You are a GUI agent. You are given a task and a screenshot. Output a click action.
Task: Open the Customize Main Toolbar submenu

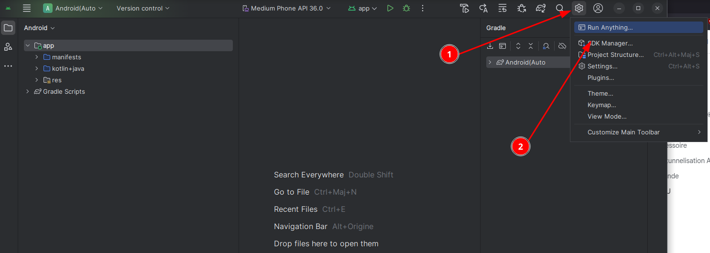tap(623, 132)
